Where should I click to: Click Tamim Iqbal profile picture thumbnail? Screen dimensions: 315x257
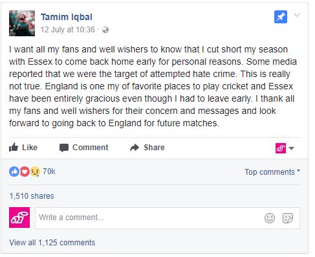coord(22,23)
